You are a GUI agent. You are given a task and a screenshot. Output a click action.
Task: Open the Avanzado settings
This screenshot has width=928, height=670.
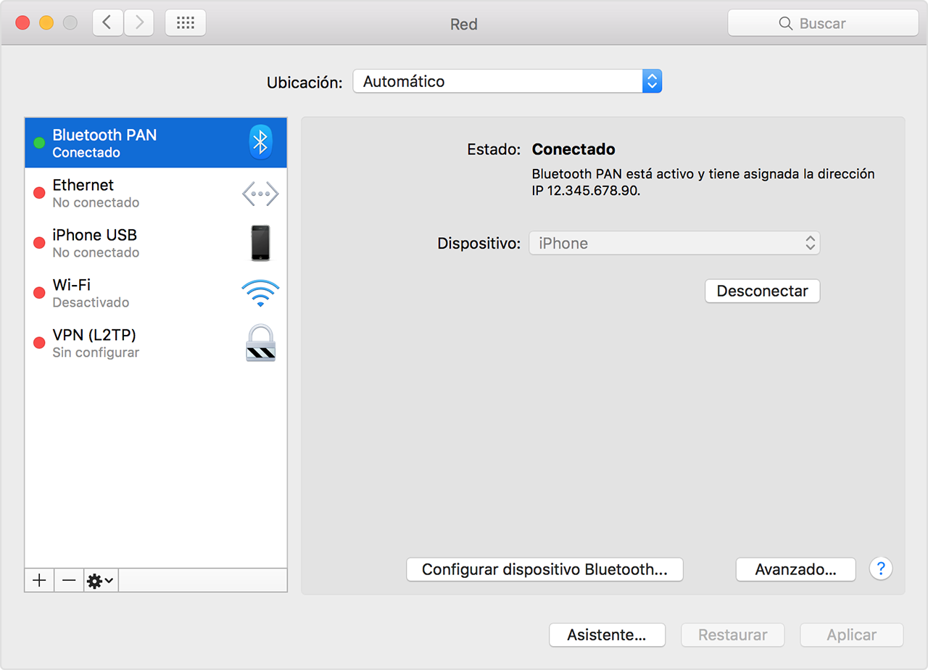coord(796,569)
